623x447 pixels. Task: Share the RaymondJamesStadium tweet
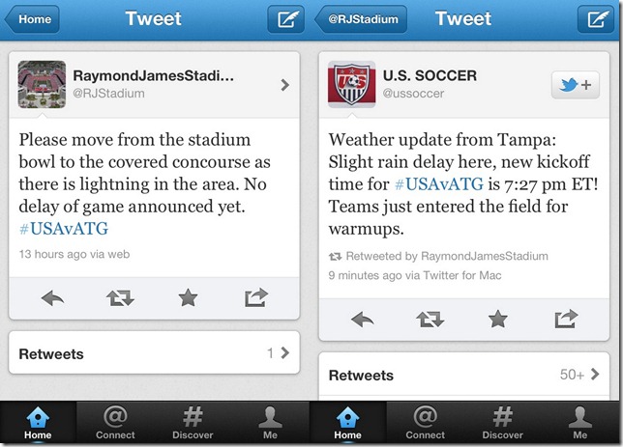tap(256, 298)
